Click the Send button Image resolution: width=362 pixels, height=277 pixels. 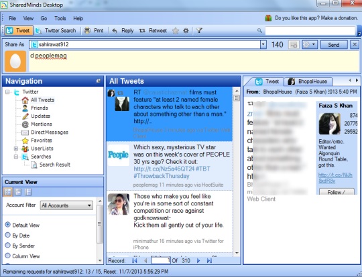(x=334, y=44)
